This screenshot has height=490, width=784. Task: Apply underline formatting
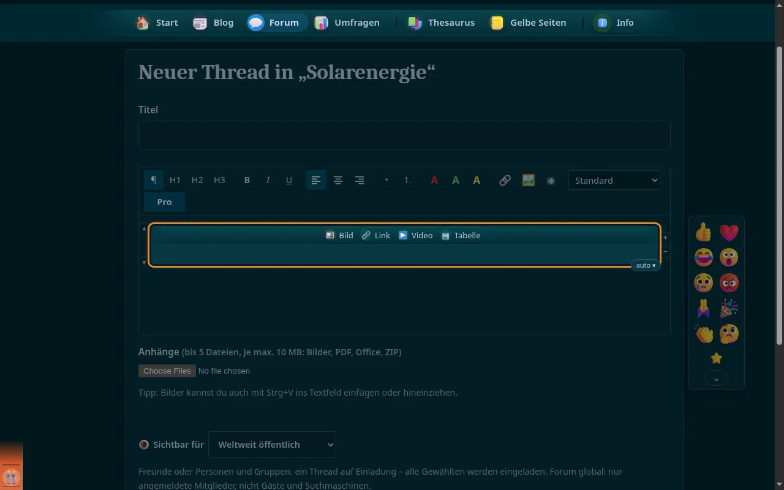(x=289, y=180)
